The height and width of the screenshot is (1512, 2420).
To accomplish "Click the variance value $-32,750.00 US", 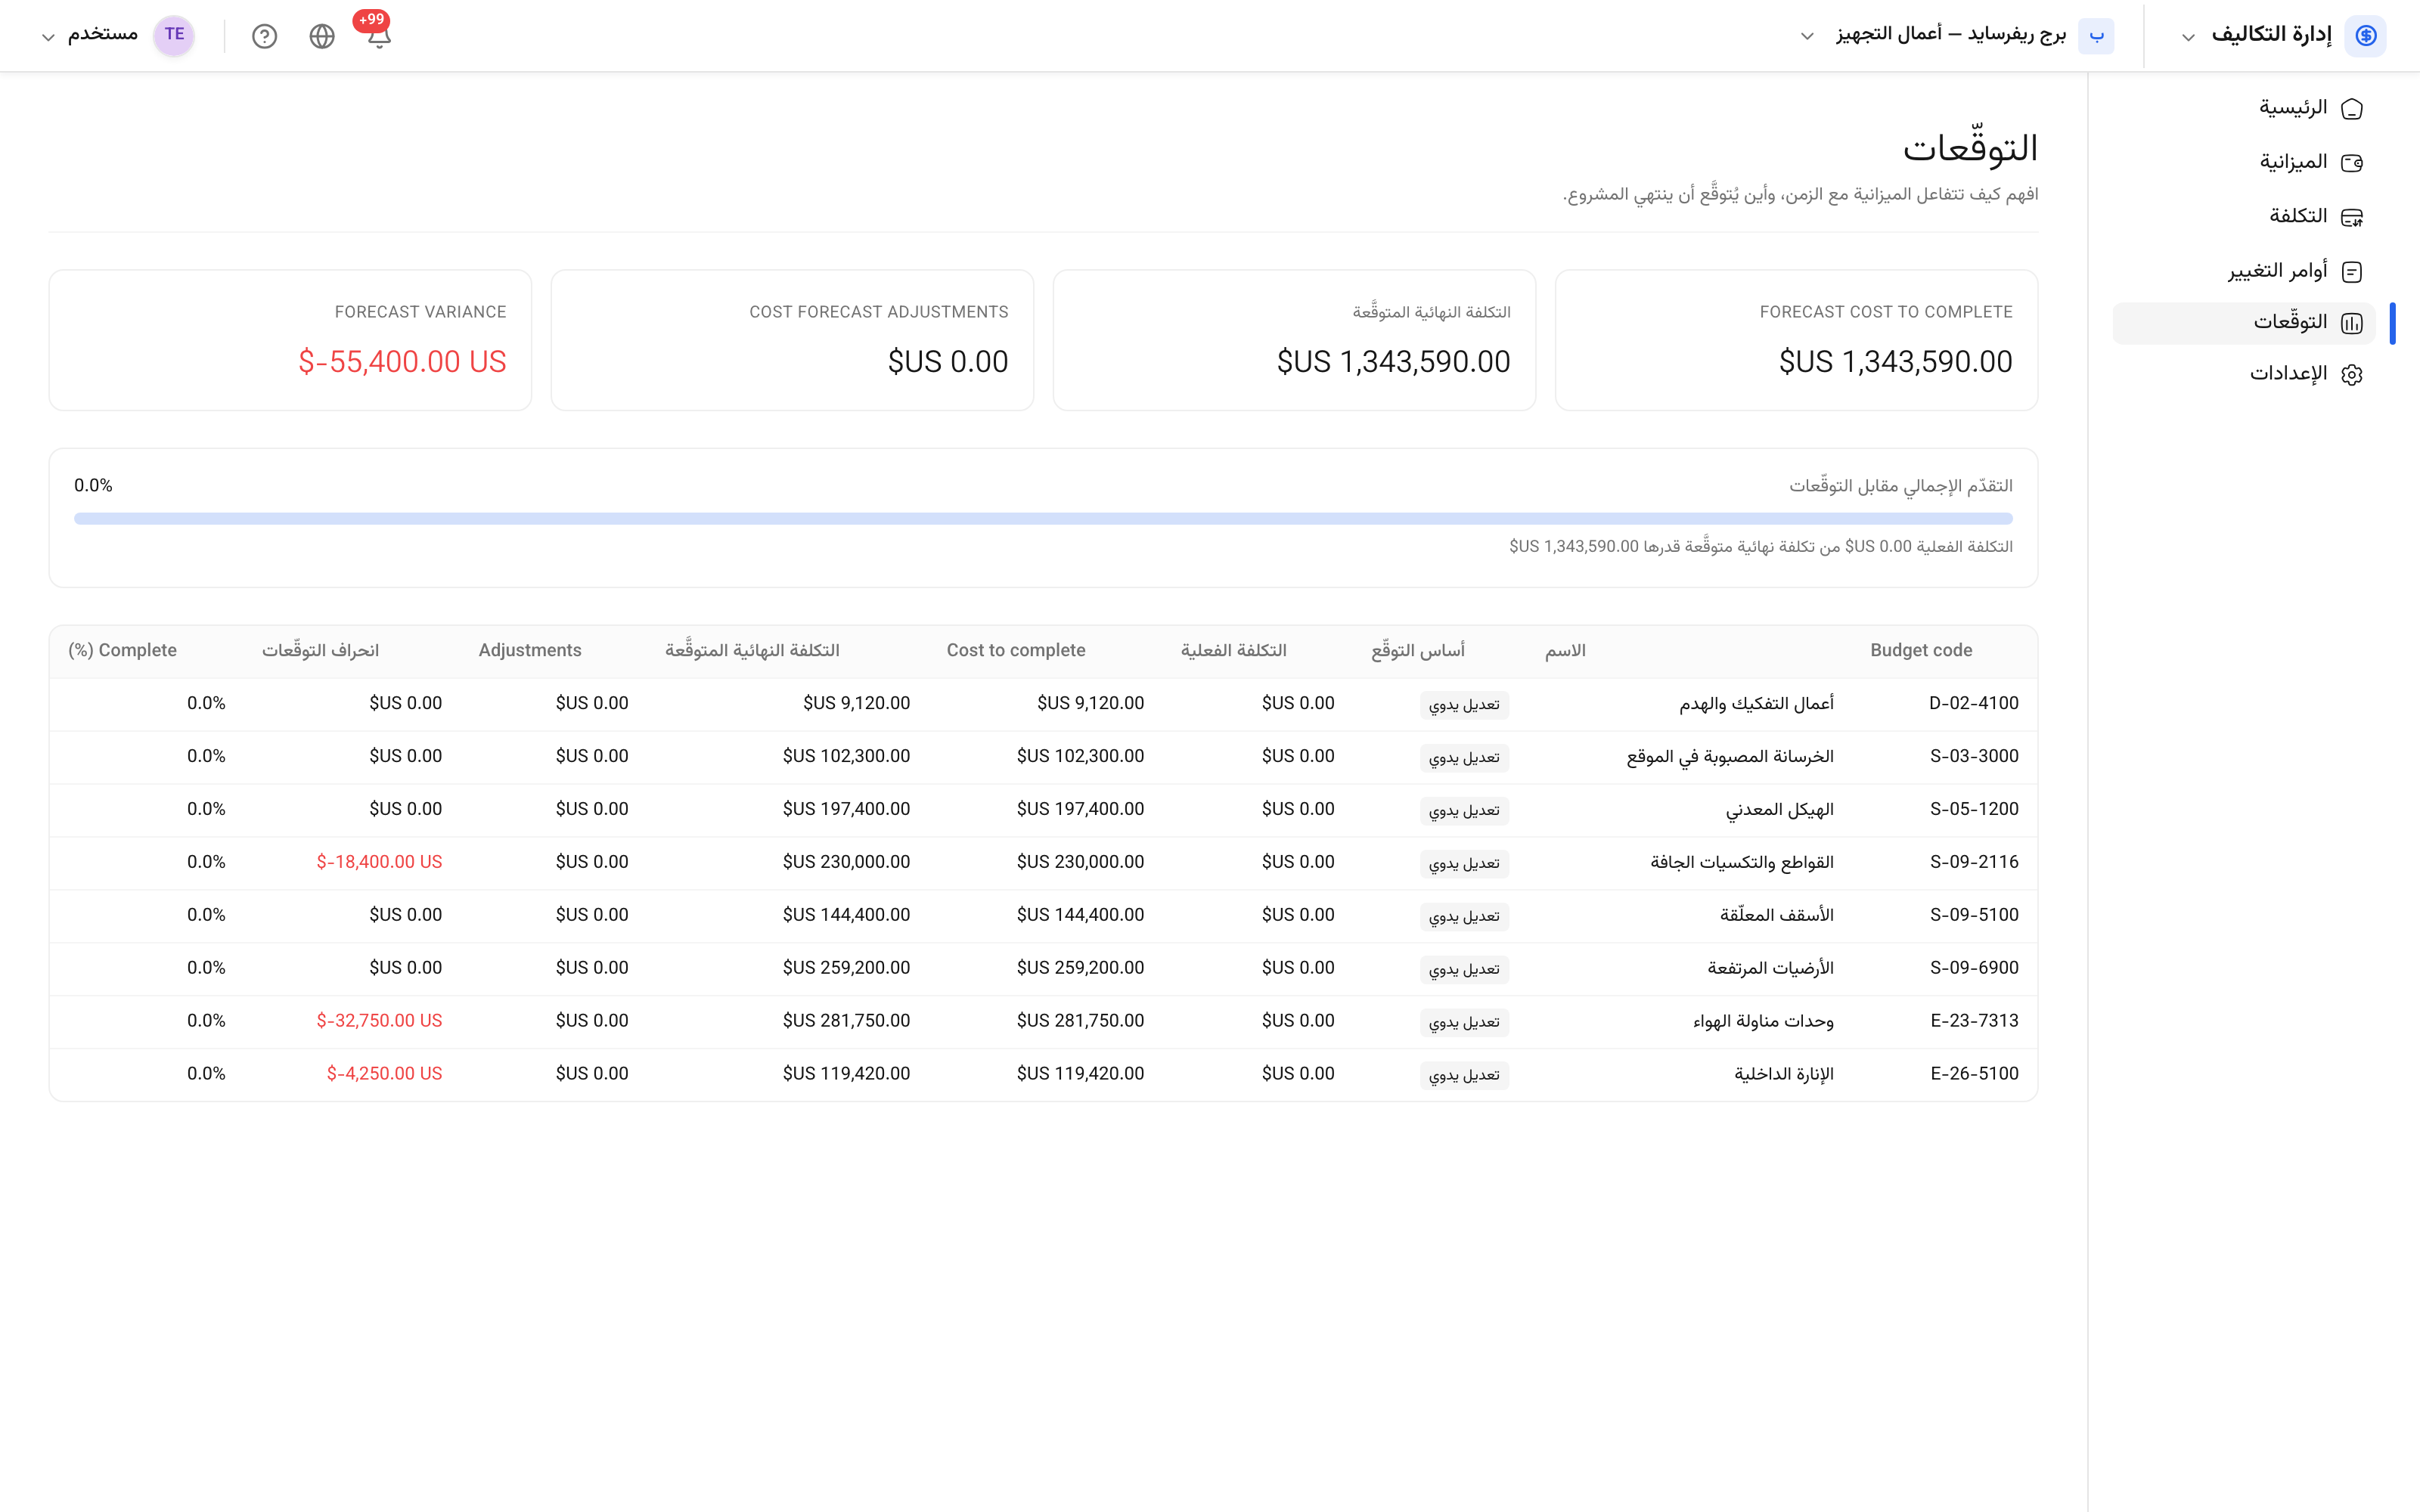I will [x=379, y=1021].
